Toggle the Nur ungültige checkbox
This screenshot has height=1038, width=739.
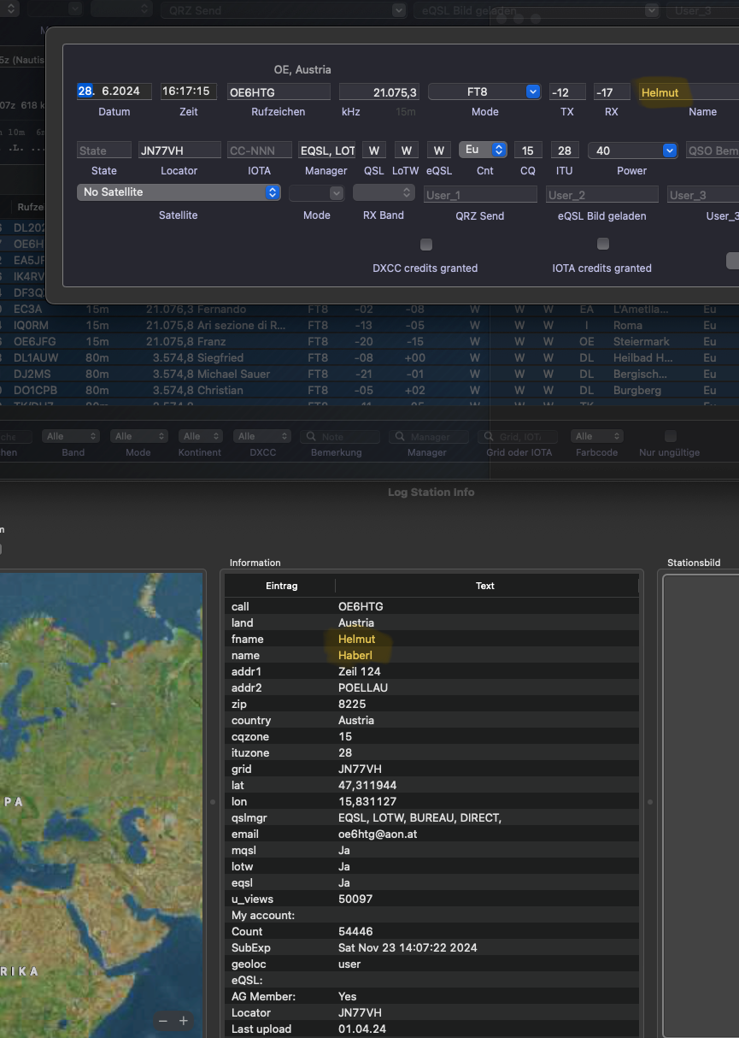671,436
